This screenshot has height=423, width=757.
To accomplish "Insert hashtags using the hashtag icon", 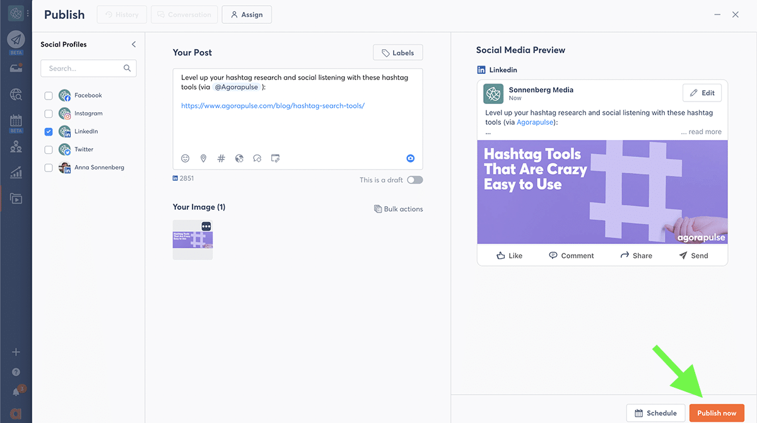I will pos(221,159).
